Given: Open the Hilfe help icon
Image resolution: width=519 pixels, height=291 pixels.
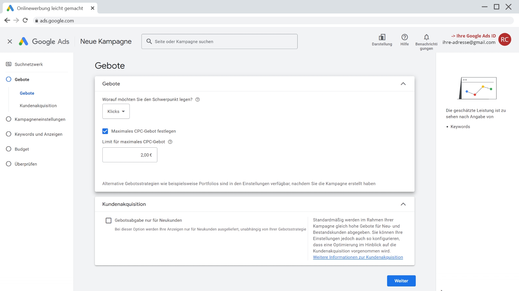Looking at the screenshot, I should pos(404,37).
